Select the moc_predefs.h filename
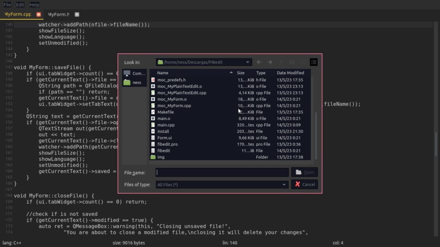Viewport: 440px width, 247px height. click(171, 80)
